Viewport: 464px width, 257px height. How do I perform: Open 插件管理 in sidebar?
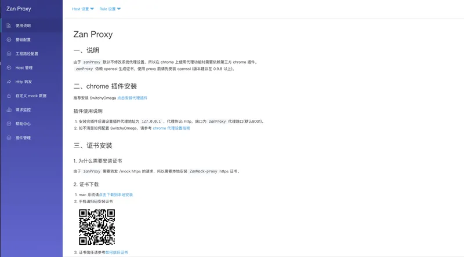pos(31,138)
